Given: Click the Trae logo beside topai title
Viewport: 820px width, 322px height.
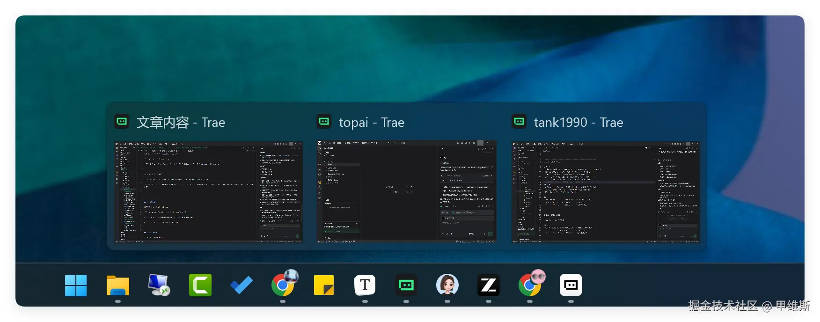Looking at the screenshot, I should [x=324, y=122].
